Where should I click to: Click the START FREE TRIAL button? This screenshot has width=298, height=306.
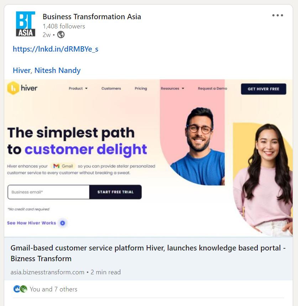pyautogui.click(x=115, y=192)
